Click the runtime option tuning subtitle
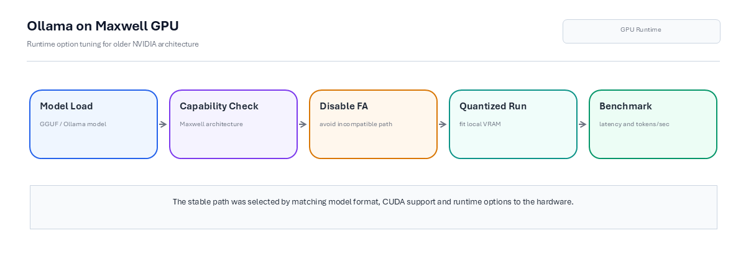This screenshot has height=261, width=746. [113, 44]
